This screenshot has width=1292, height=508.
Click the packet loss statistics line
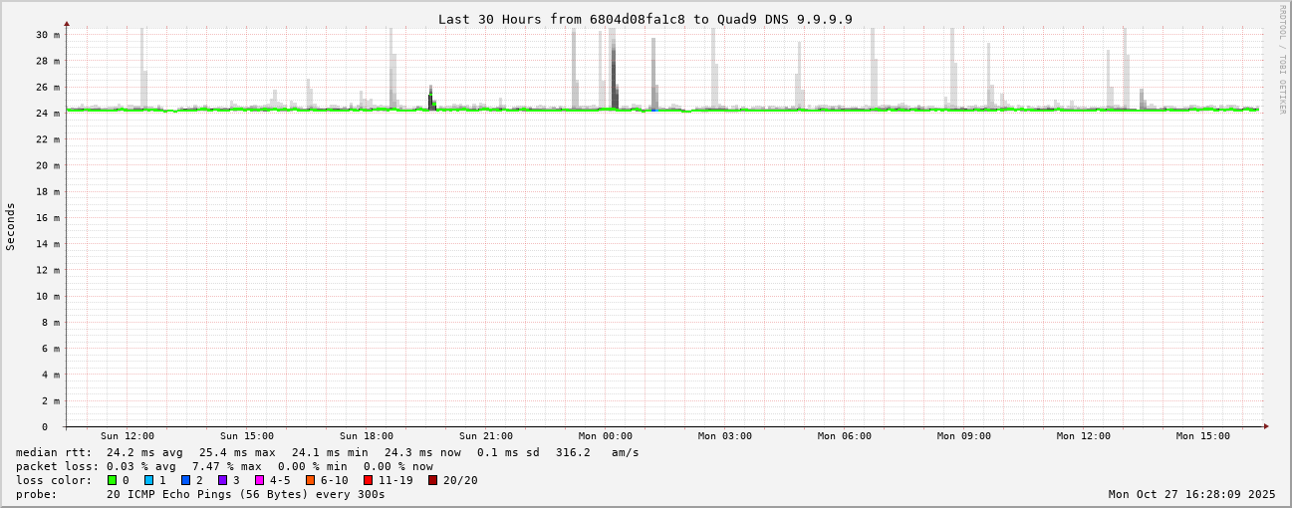pos(224,466)
